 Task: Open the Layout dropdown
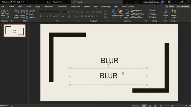(30, 11)
